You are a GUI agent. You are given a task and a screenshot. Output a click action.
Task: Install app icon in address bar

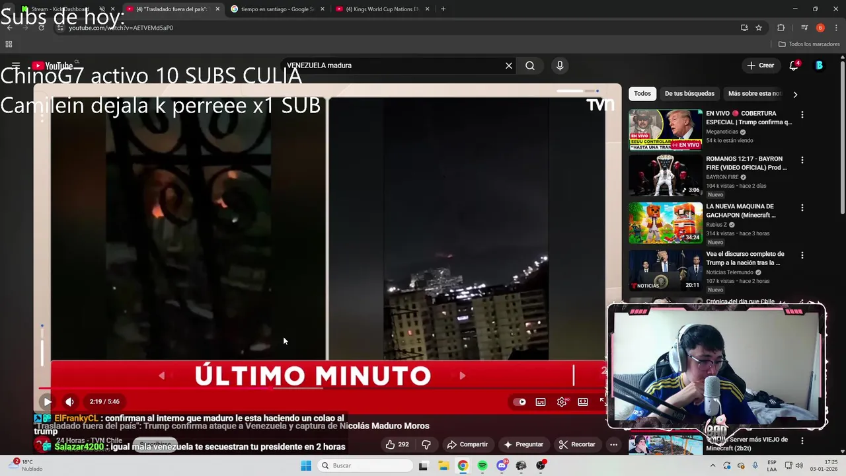744,28
